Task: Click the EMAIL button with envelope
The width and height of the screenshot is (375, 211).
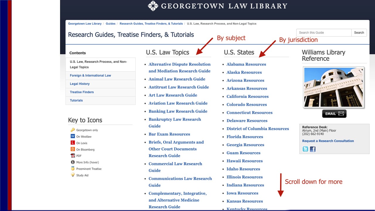Action: click(x=334, y=114)
